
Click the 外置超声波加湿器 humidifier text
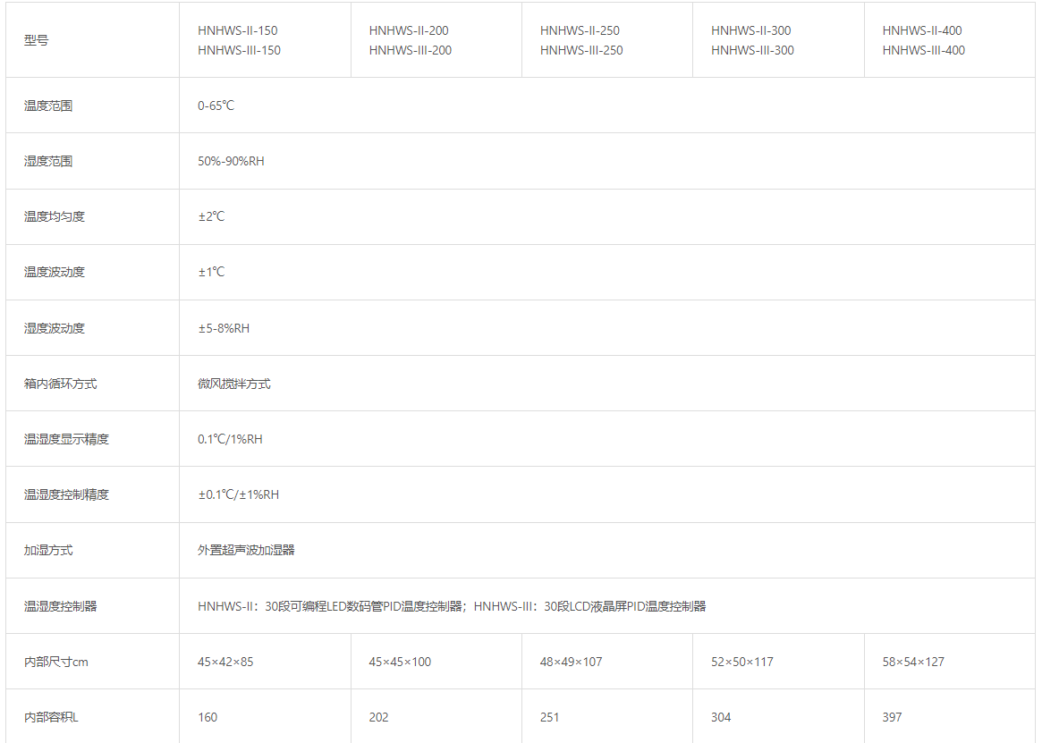click(x=246, y=550)
